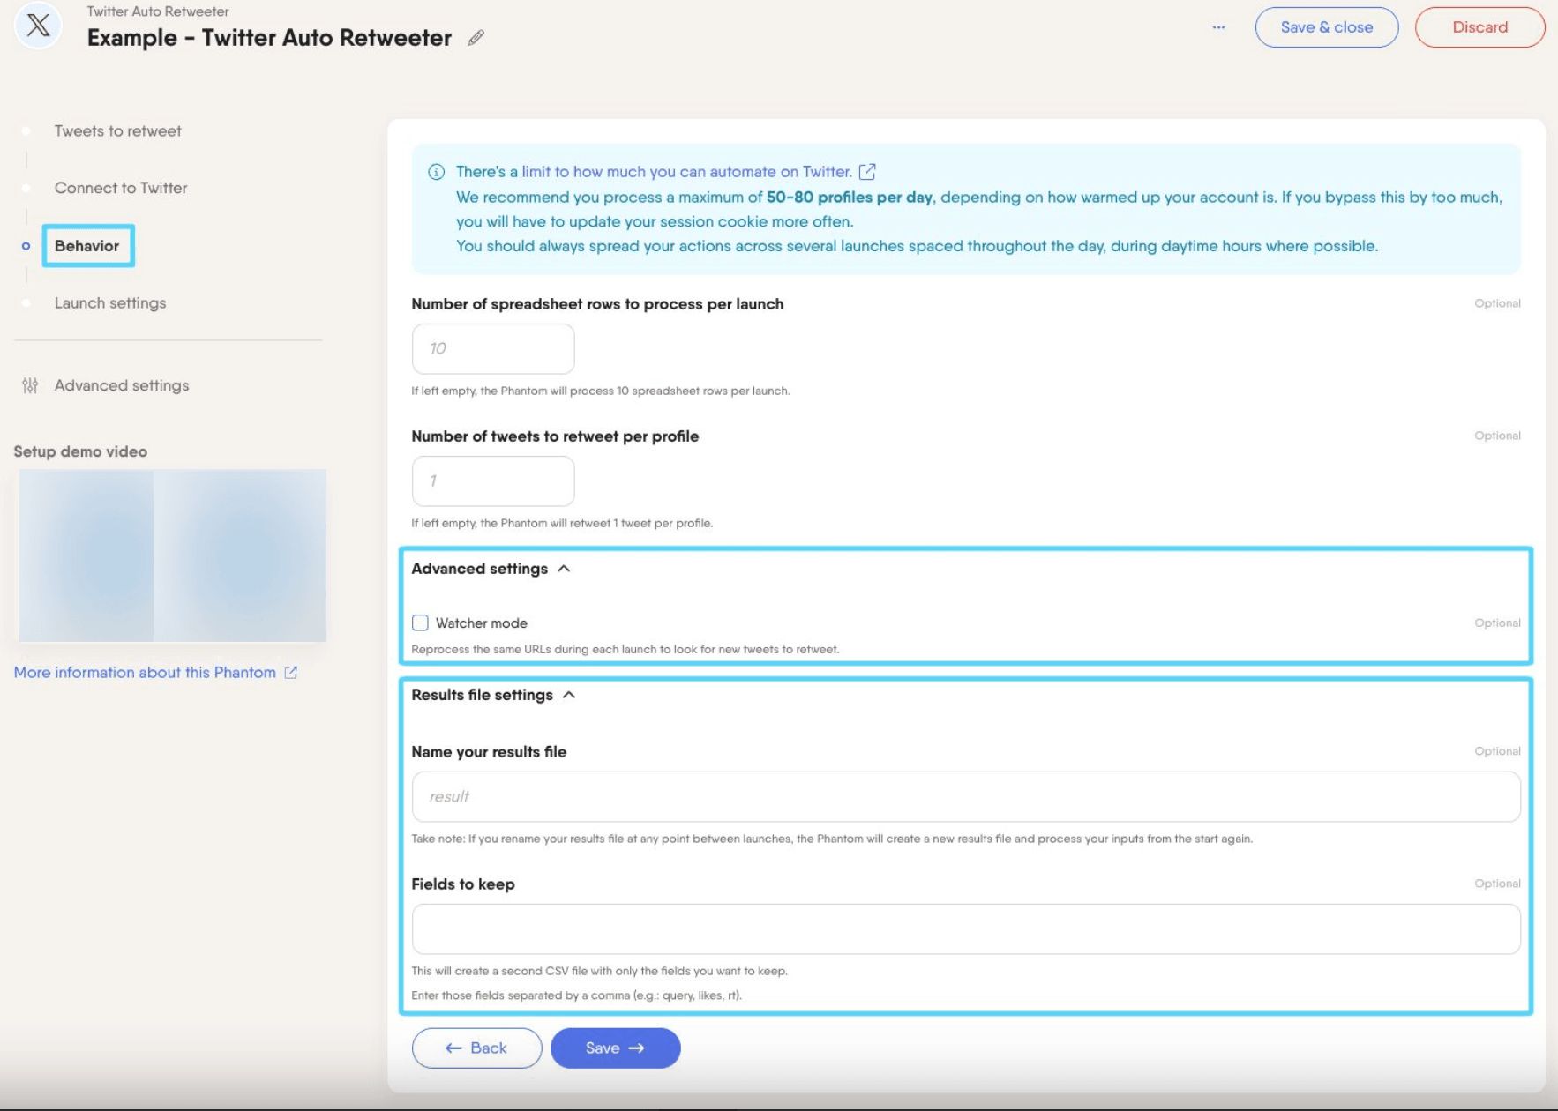This screenshot has height=1111, width=1558.
Task: Click Save & close button
Action: click(x=1326, y=27)
